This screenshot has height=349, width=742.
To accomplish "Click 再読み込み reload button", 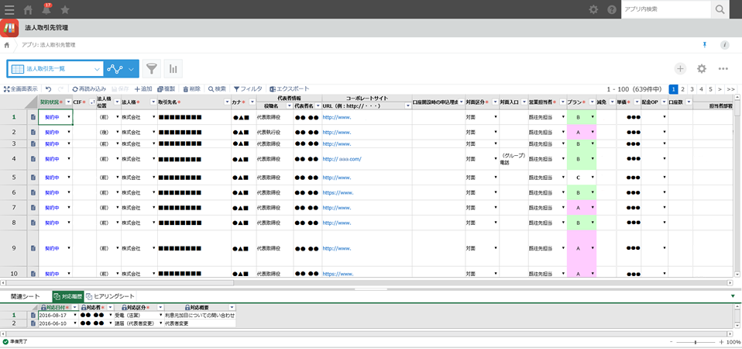I will pyautogui.click(x=88, y=89).
